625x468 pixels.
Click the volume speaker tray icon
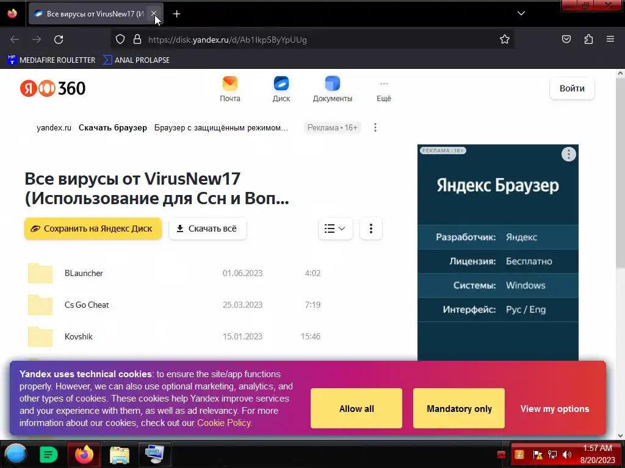pos(566,455)
